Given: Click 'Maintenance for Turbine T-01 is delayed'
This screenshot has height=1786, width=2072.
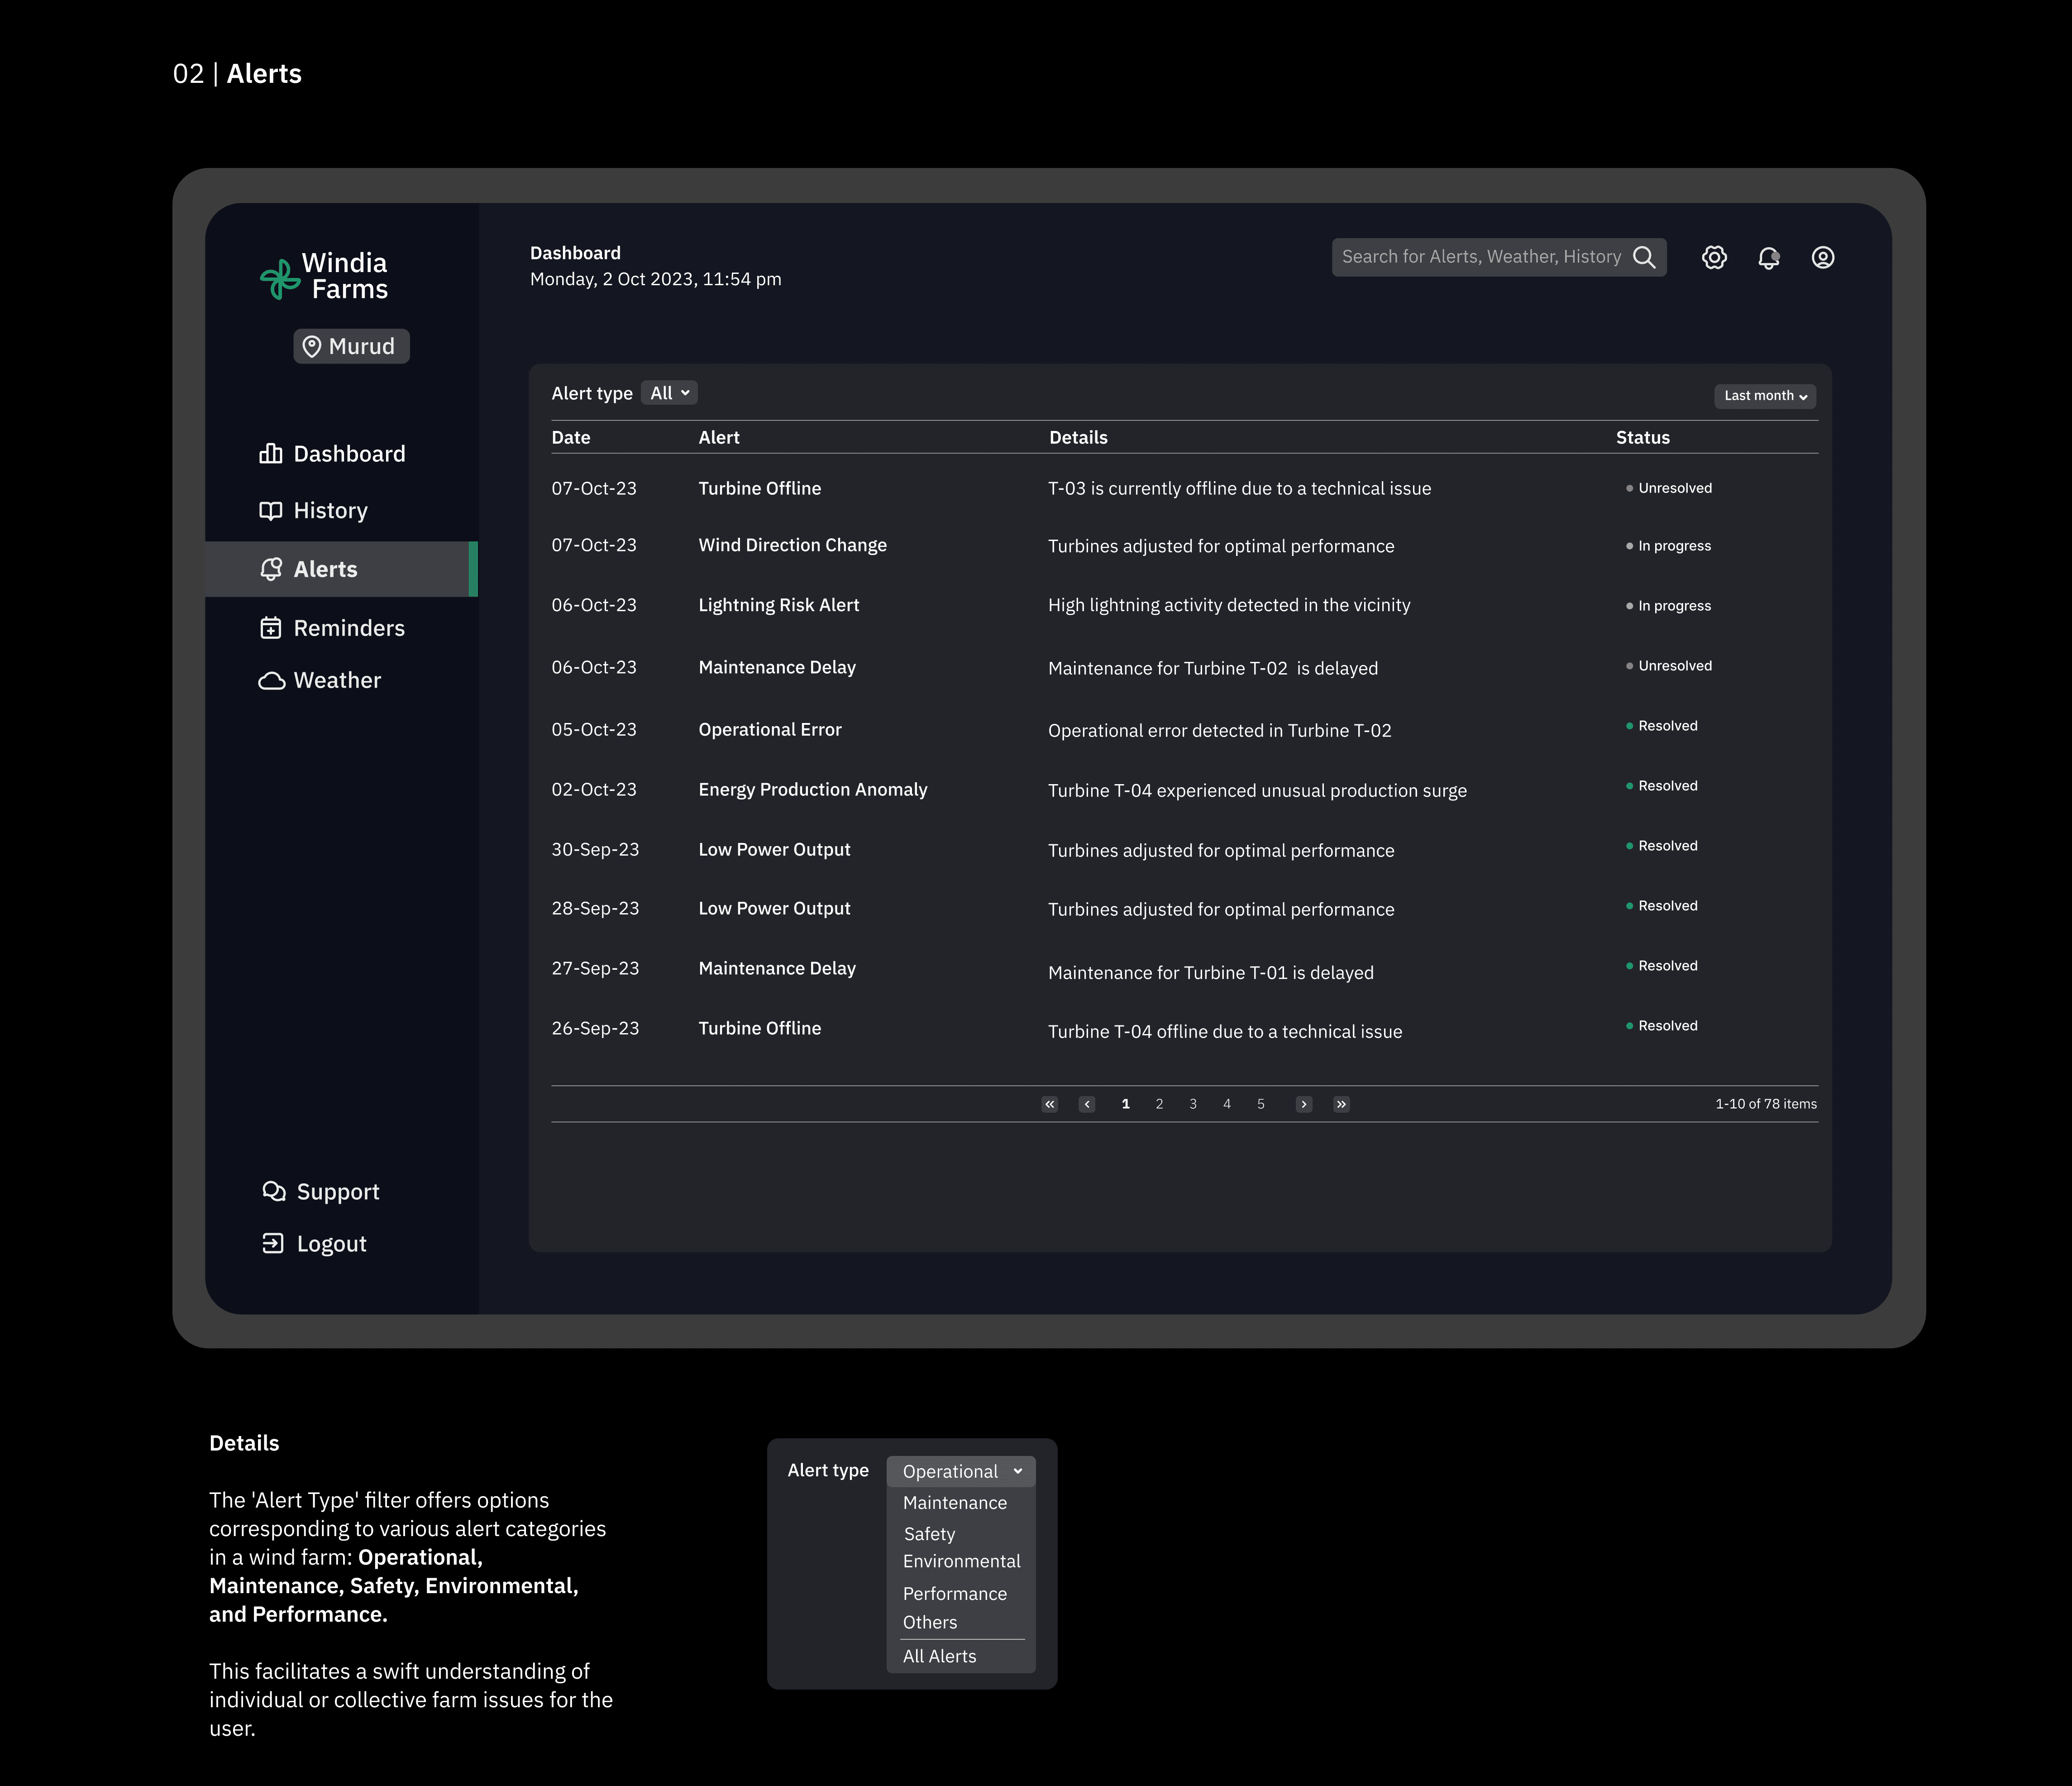Looking at the screenshot, I should point(1211,972).
